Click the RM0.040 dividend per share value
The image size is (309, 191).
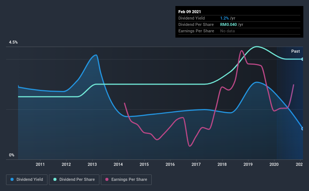pos(228,24)
